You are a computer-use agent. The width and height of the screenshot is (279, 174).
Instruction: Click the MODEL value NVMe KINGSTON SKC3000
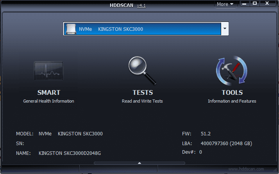coord(71,134)
